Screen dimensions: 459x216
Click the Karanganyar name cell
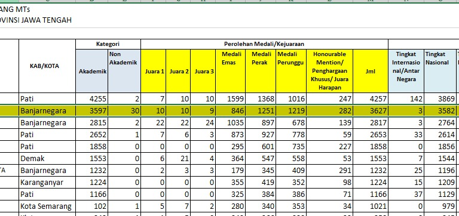pyautogui.click(x=47, y=183)
